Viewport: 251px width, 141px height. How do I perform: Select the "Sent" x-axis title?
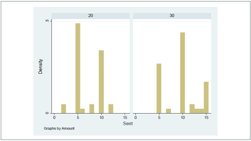(128, 123)
